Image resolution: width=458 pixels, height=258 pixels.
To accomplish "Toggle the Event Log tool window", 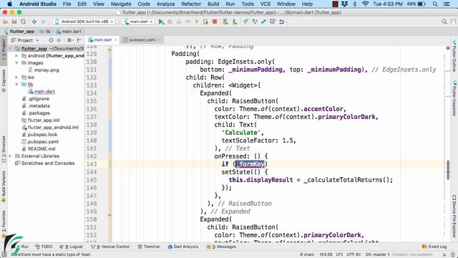I will [434, 247].
